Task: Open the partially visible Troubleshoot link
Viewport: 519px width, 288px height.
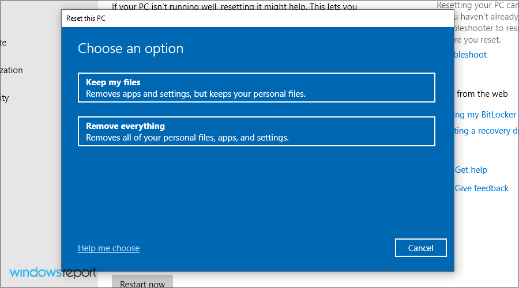Action: (x=471, y=55)
